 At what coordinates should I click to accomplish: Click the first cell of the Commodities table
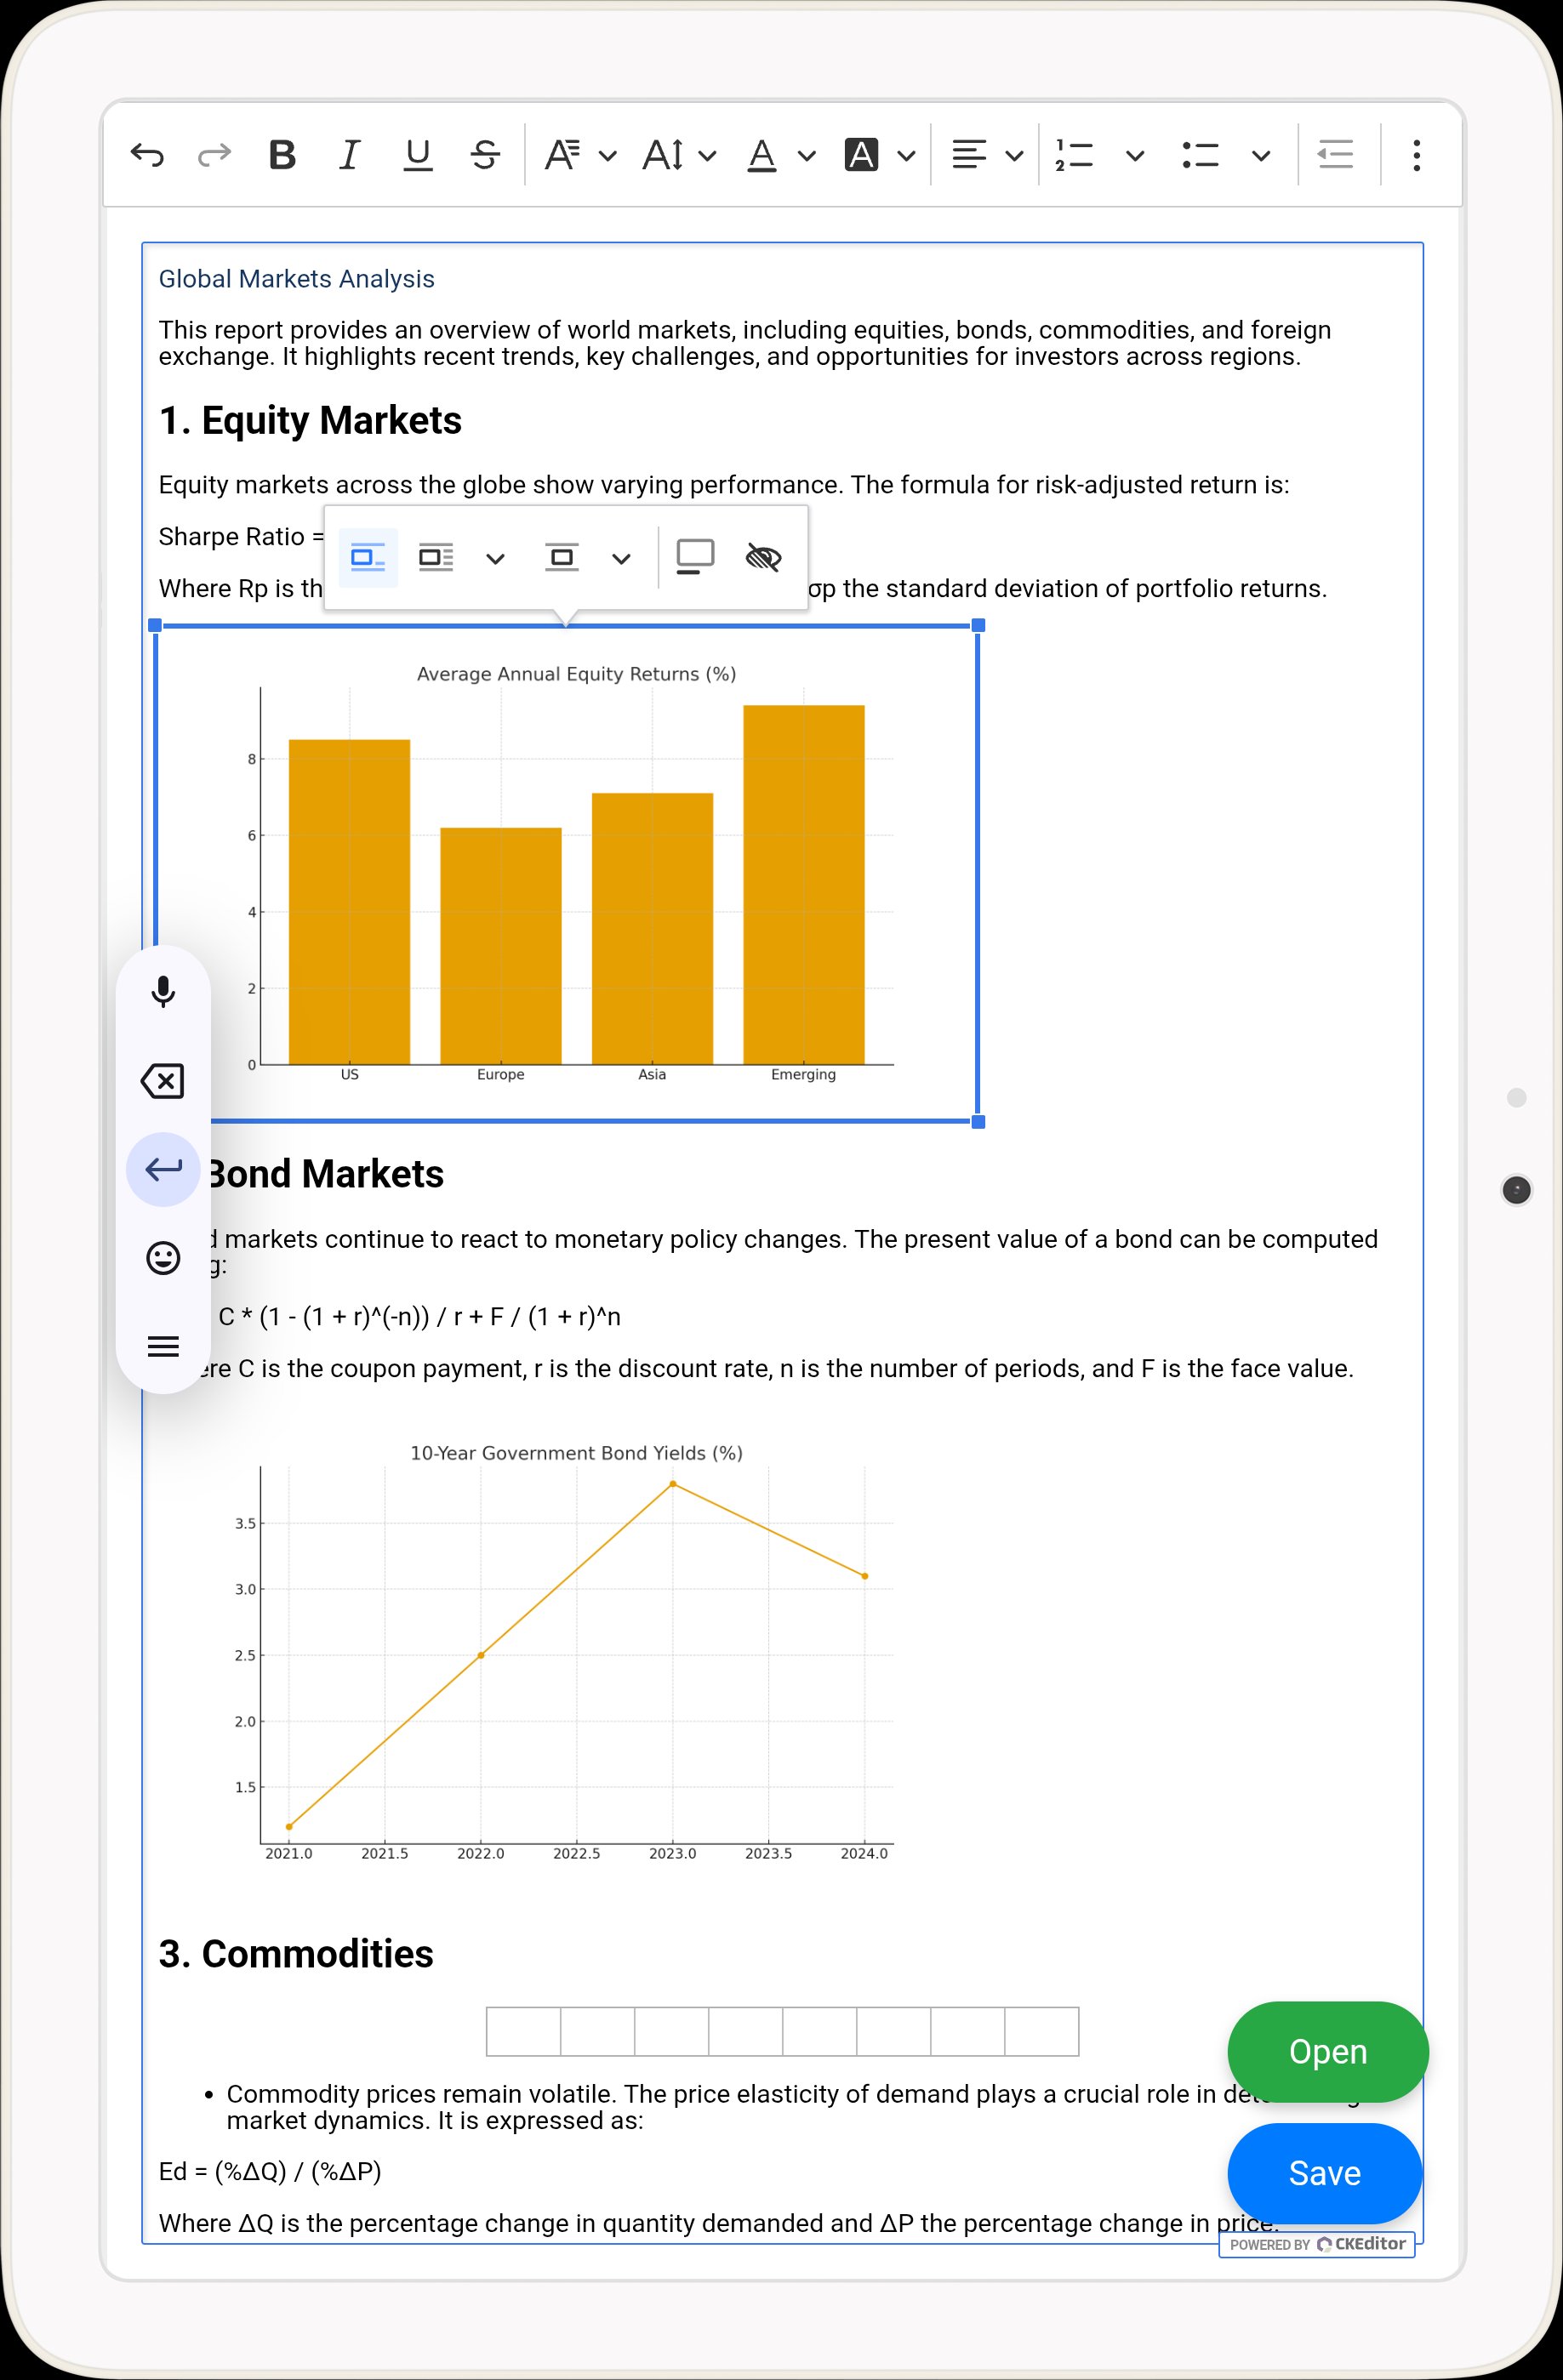click(x=523, y=2031)
